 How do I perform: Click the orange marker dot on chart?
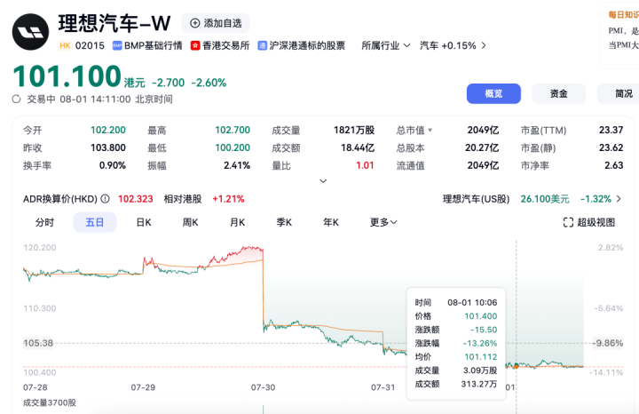pos(517,366)
